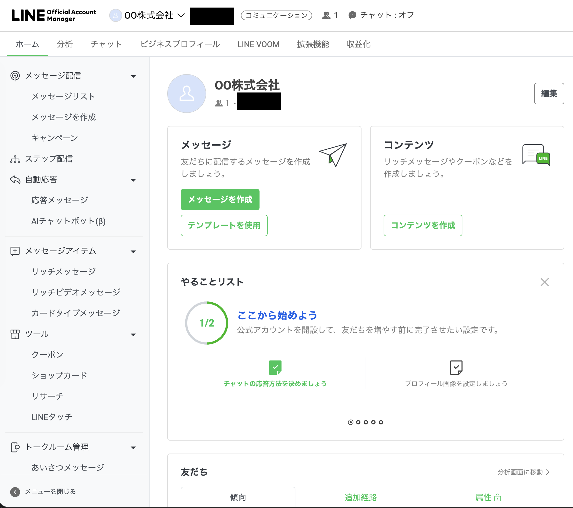Click the paper airplane icon in メッセージ card
The height and width of the screenshot is (508, 573).
[x=333, y=155]
